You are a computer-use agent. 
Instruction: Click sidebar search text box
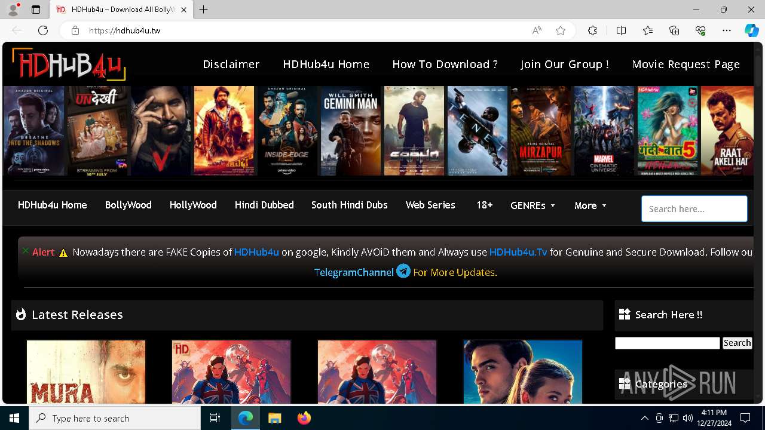click(668, 343)
